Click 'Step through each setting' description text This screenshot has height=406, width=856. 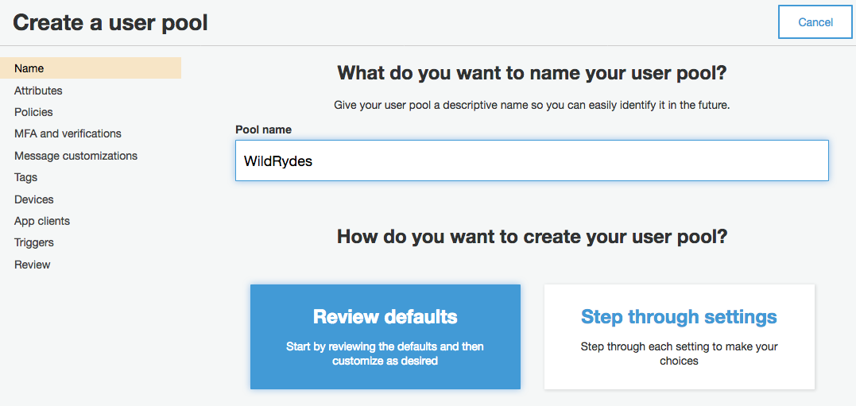[679, 354]
